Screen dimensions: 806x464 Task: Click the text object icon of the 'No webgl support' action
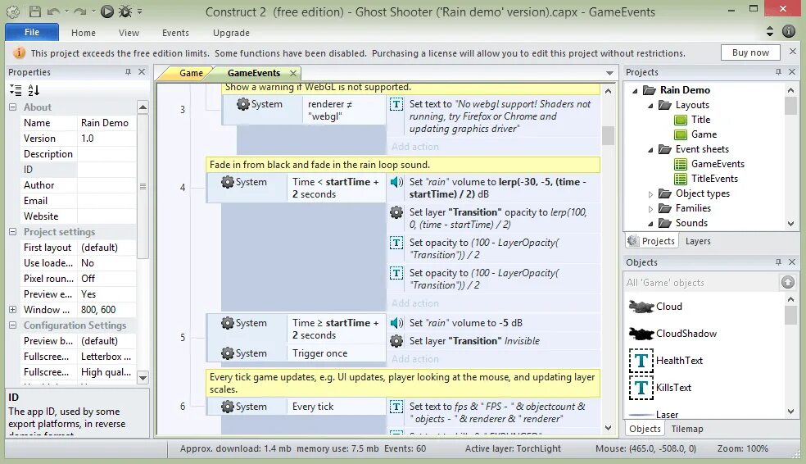[x=396, y=104]
